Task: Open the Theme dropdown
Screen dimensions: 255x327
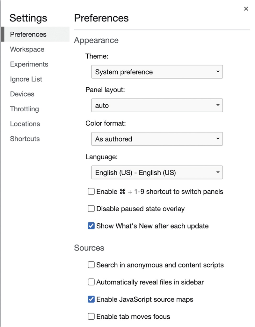Action: click(157, 72)
